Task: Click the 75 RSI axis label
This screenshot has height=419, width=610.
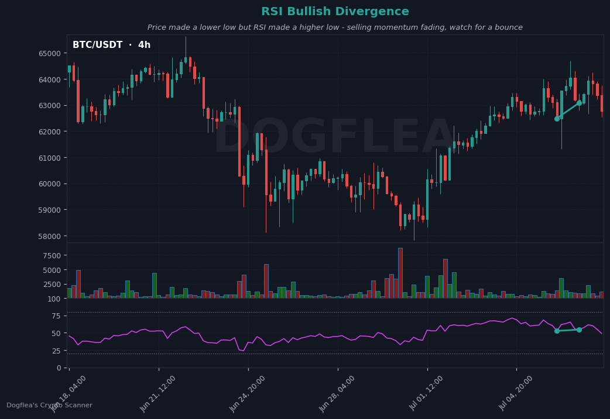Action: pos(56,316)
